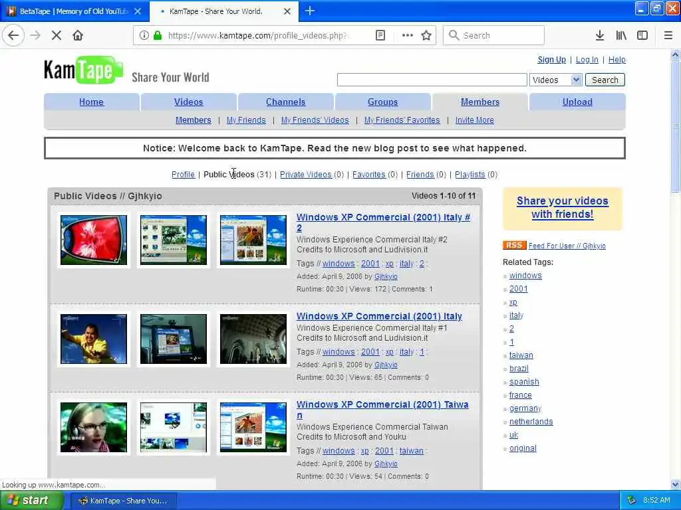Close the BetaTape tab
Viewport: 681px width, 510px height.
[x=138, y=11]
